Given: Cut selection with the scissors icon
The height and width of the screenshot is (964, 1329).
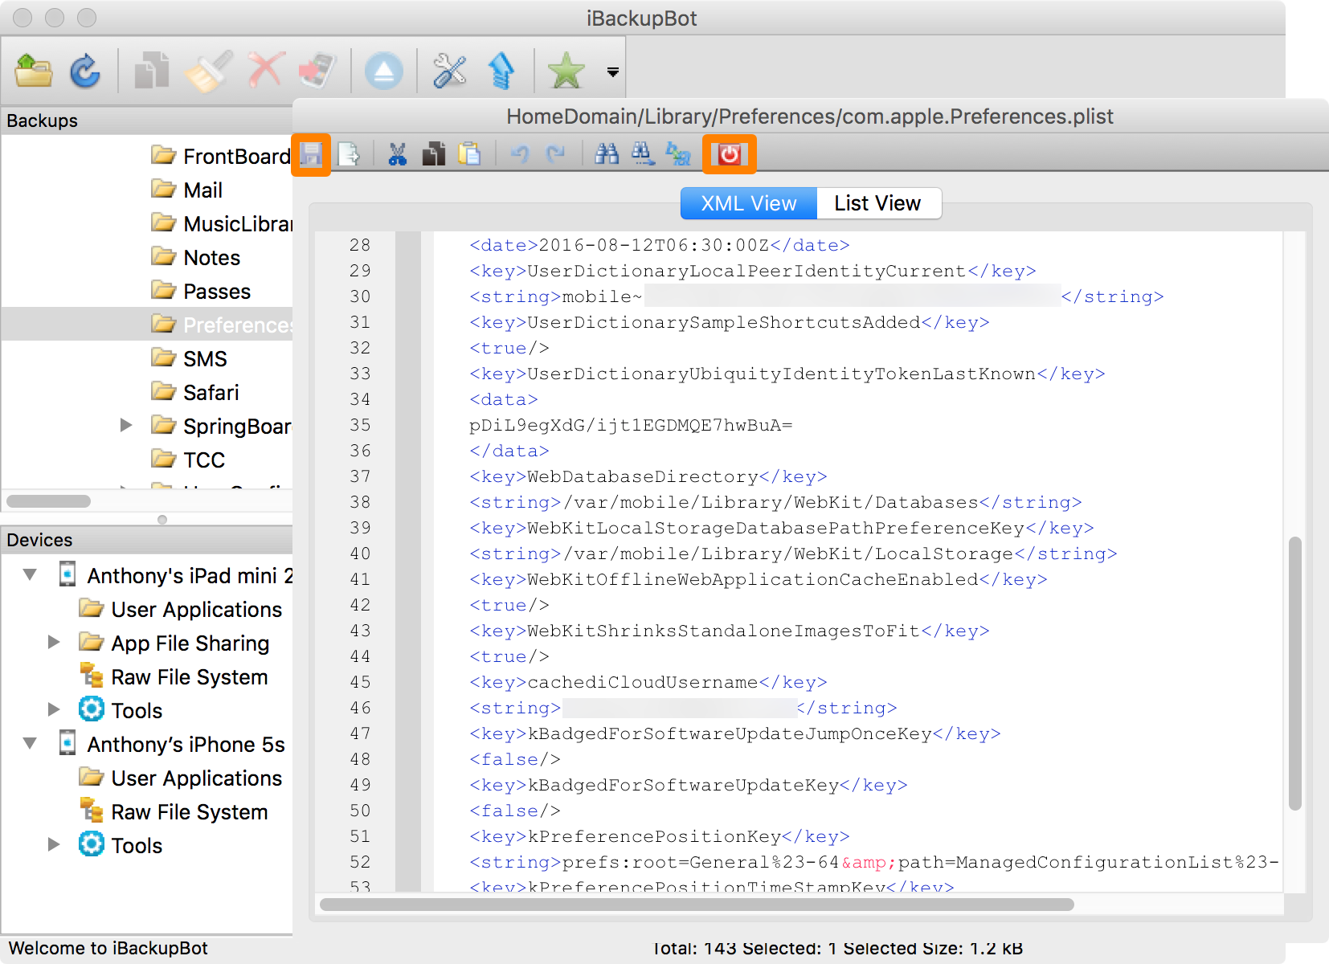Looking at the screenshot, I should tap(398, 154).
